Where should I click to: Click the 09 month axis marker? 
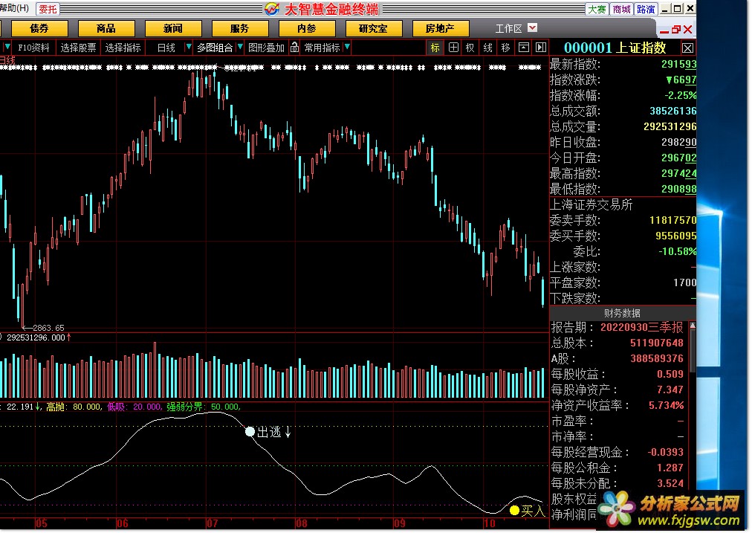coord(400,523)
